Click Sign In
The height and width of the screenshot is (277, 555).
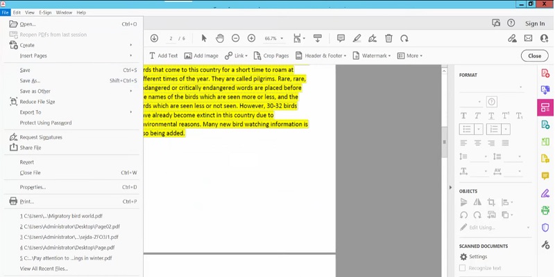535,24
